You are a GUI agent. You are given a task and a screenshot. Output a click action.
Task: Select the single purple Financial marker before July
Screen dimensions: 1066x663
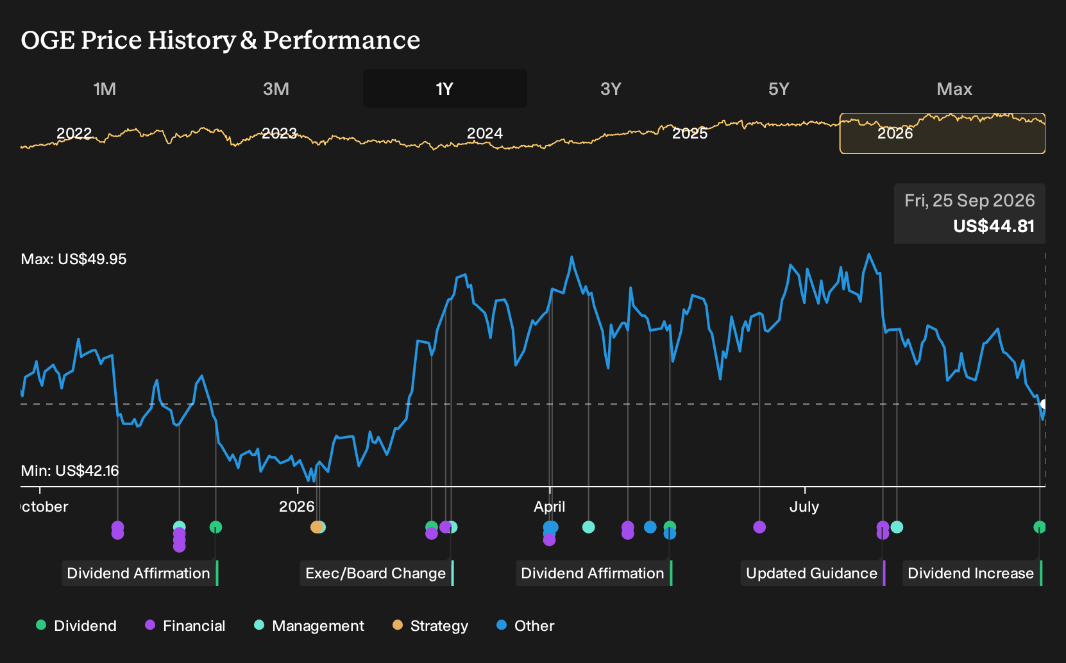coord(759,527)
